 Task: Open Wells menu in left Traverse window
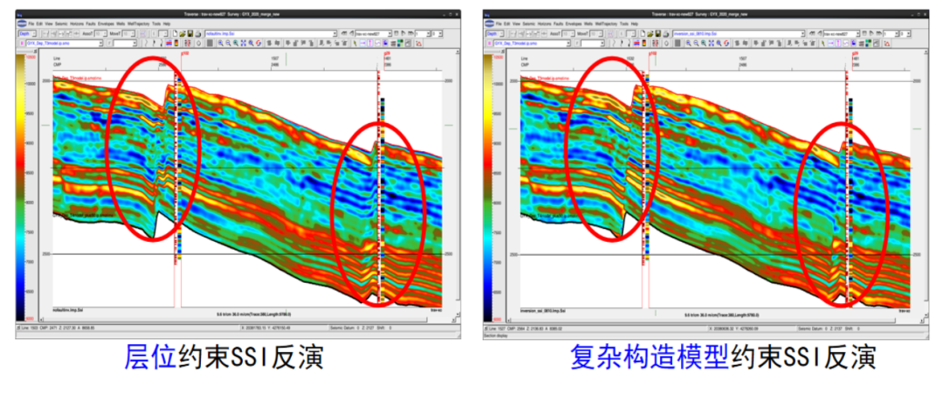coord(120,24)
